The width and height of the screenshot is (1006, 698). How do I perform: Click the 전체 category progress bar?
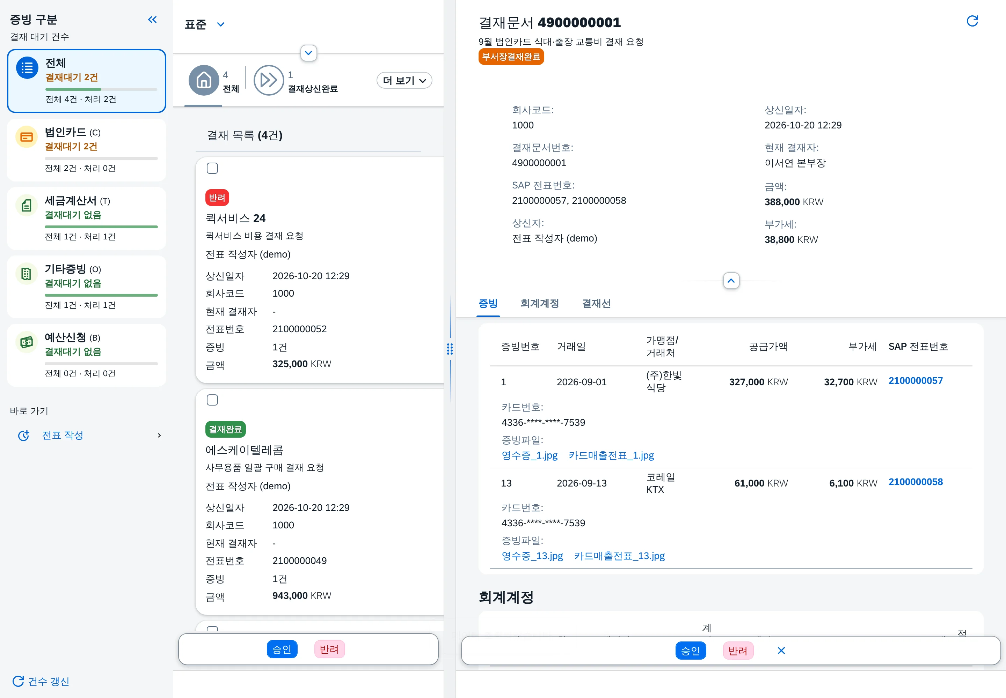click(x=101, y=89)
